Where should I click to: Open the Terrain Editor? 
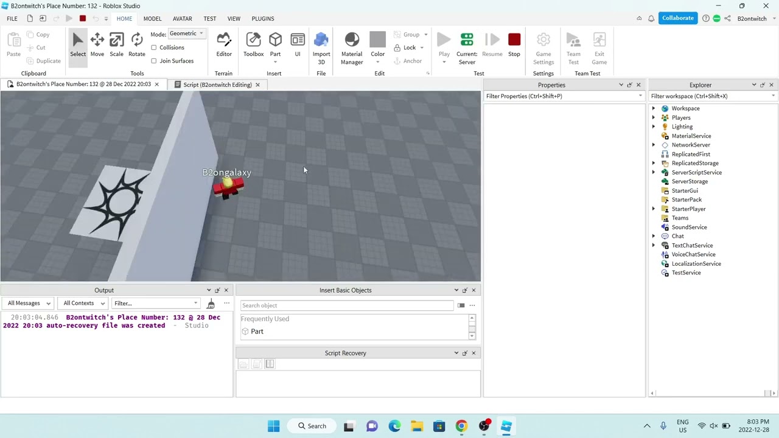[x=224, y=46]
